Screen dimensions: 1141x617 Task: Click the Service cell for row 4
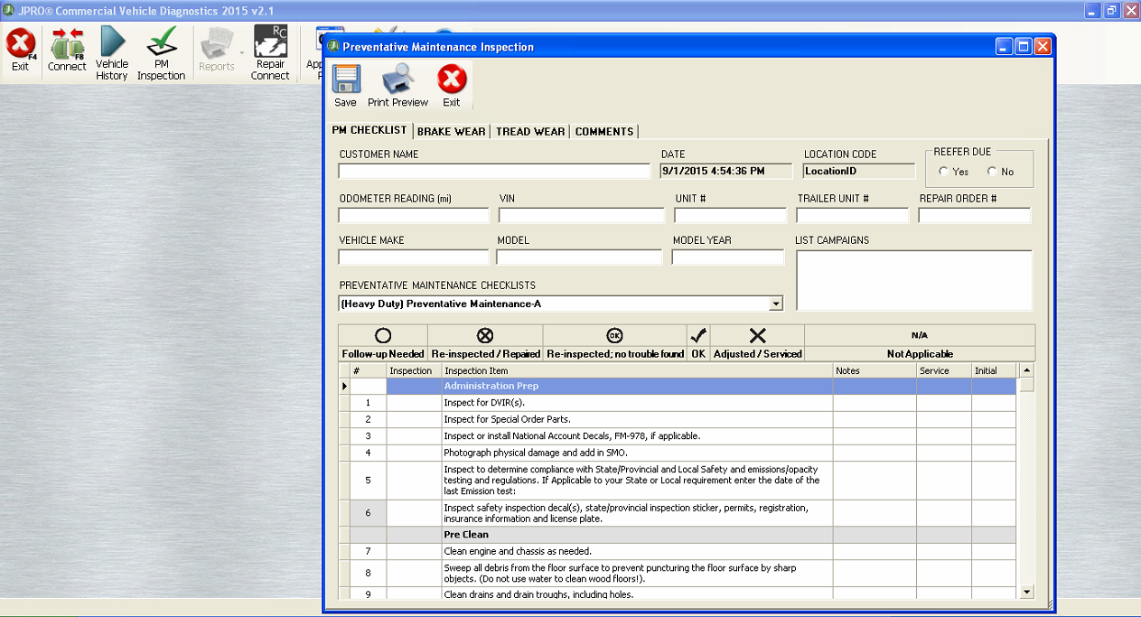click(x=944, y=453)
